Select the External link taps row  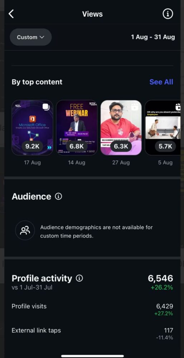(x=92, y=333)
